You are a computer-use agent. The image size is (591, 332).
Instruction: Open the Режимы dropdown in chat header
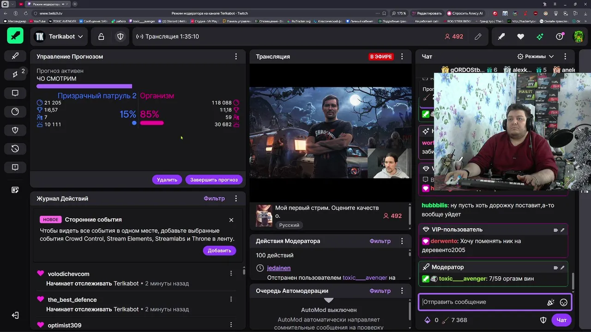point(536,56)
